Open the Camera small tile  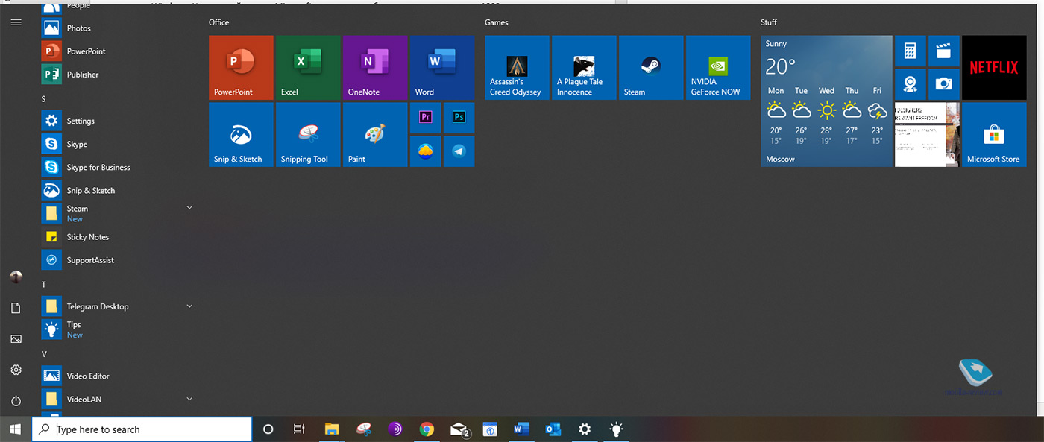tap(944, 84)
